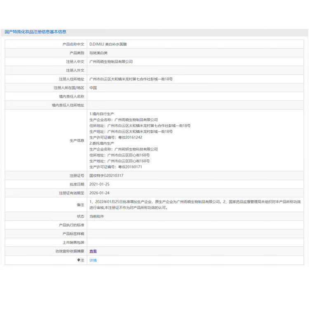Click the pin icon beside 注
The height and width of the screenshot is (309, 309).
click(79, 260)
